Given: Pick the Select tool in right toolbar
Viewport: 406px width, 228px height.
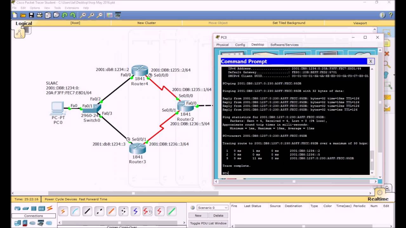Looking at the screenshot, I should coord(387,32).
